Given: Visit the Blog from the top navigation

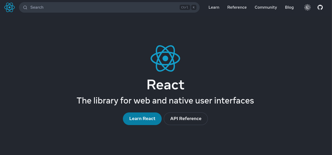Looking at the screenshot, I should pos(289,7).
